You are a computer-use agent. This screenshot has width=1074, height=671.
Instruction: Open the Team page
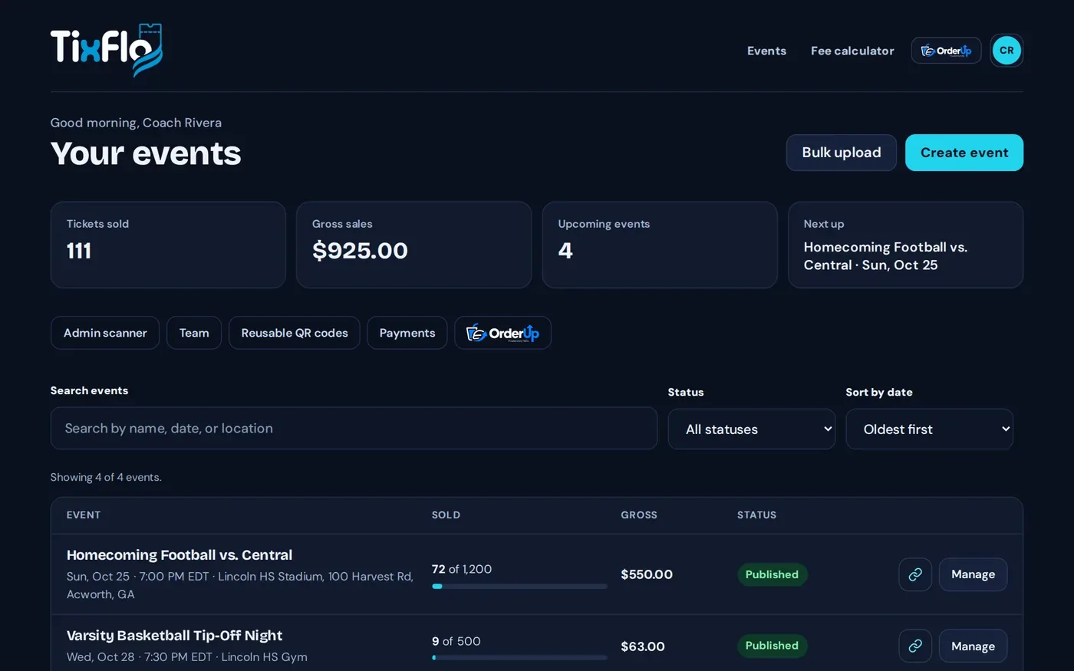click(x=194, y=333)
